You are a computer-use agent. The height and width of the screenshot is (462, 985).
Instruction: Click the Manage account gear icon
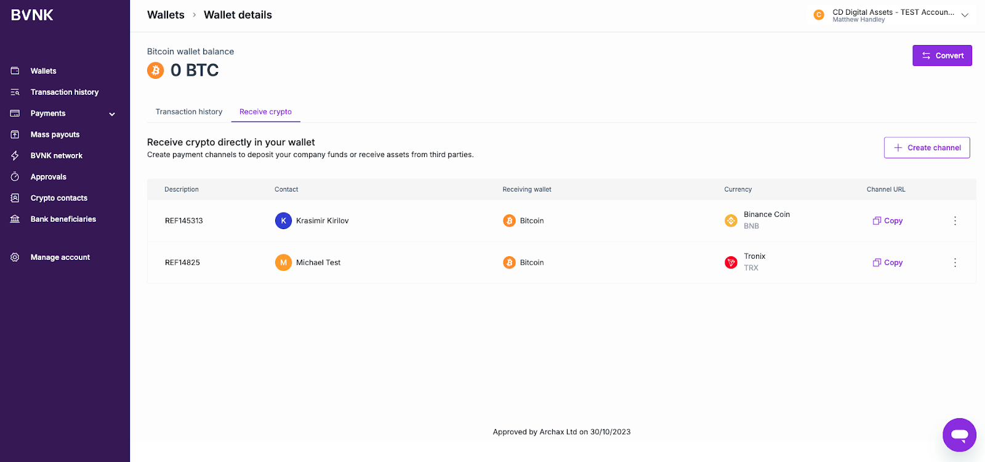click(15, 257)
